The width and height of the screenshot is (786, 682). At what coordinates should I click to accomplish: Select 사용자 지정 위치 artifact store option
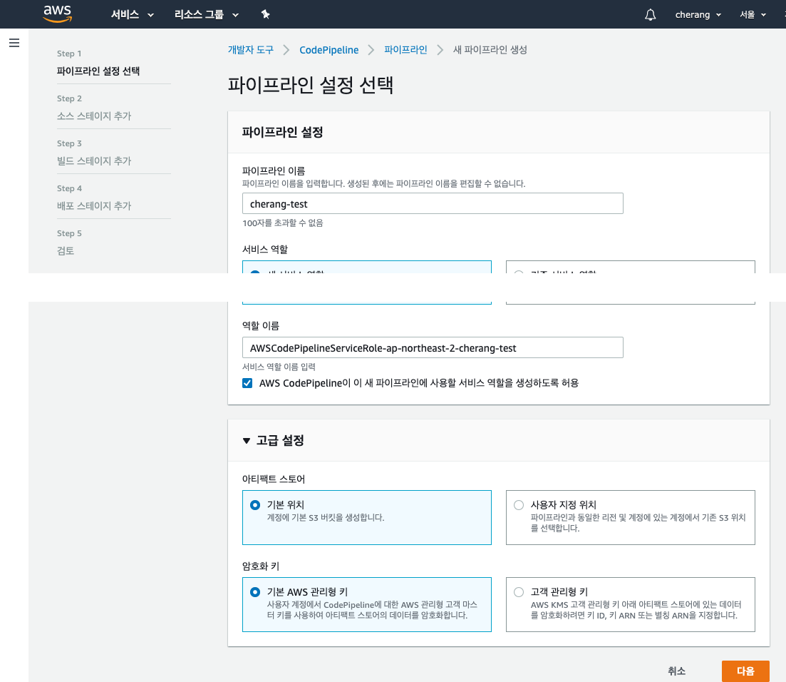point(630,517)
